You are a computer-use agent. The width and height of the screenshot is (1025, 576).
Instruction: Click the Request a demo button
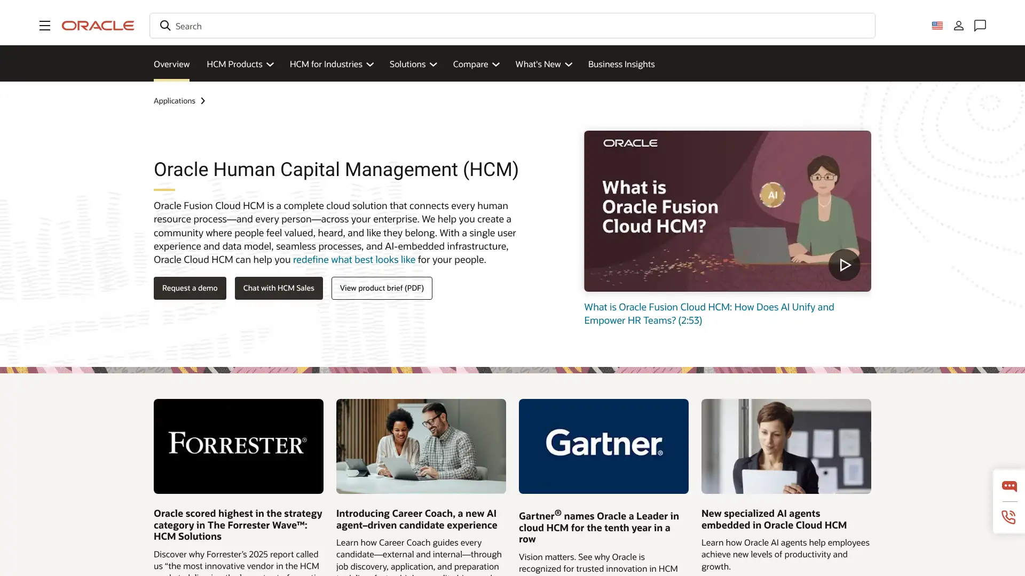point(190,288)
